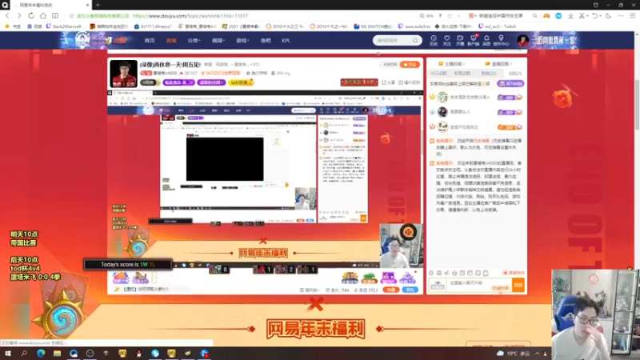
Task: Open the reading mode book icon
Action: click(55, 15)
